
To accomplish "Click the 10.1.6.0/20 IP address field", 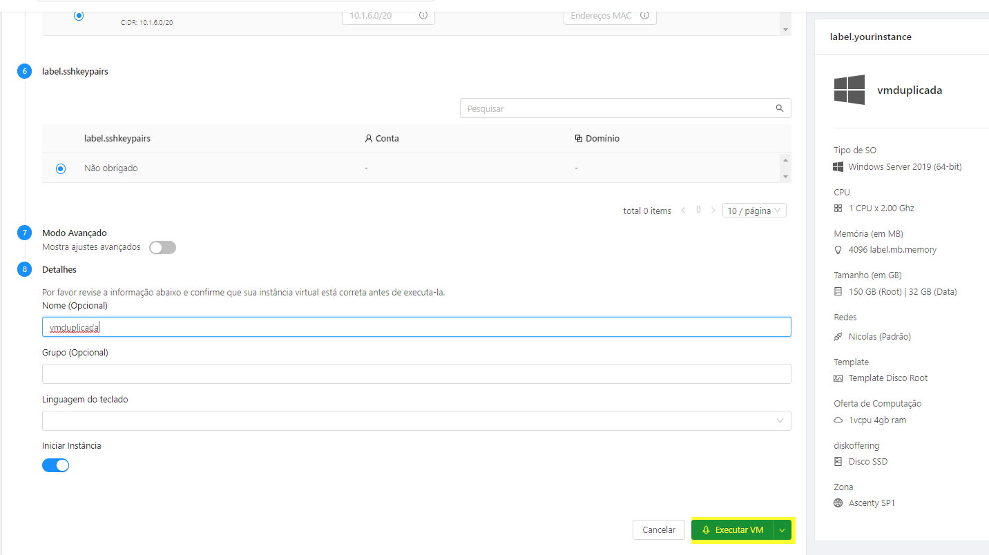I will [x=388, y=15].
